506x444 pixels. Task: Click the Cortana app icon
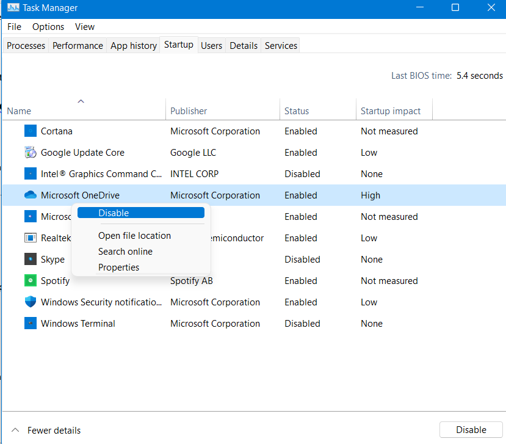[x=31, y=131]
